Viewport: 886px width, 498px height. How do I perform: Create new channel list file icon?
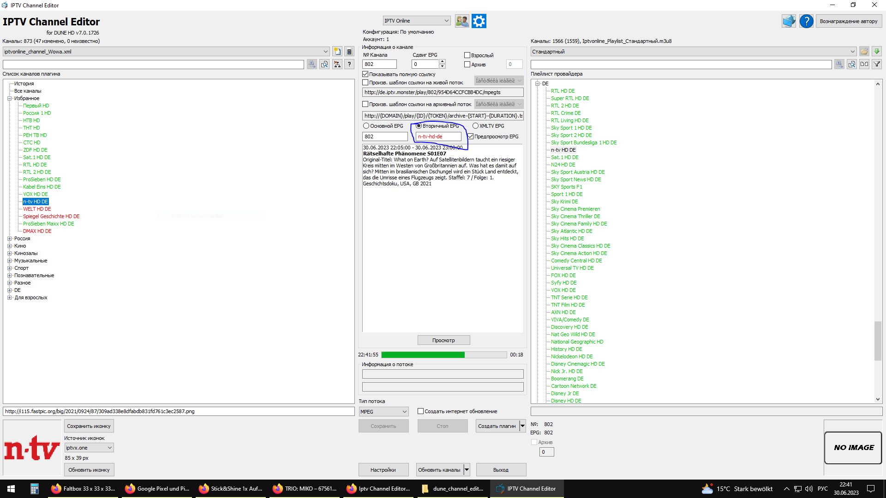coord(337,52)
